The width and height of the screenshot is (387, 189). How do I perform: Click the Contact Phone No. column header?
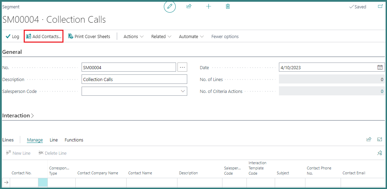click(319, 171)
